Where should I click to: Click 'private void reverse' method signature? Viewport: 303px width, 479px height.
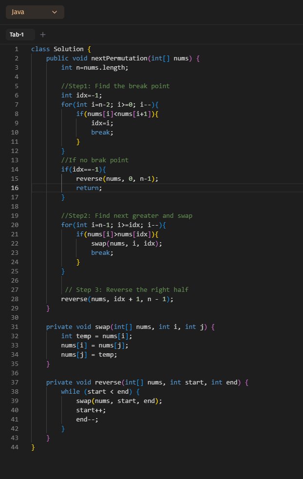point(147,382)
